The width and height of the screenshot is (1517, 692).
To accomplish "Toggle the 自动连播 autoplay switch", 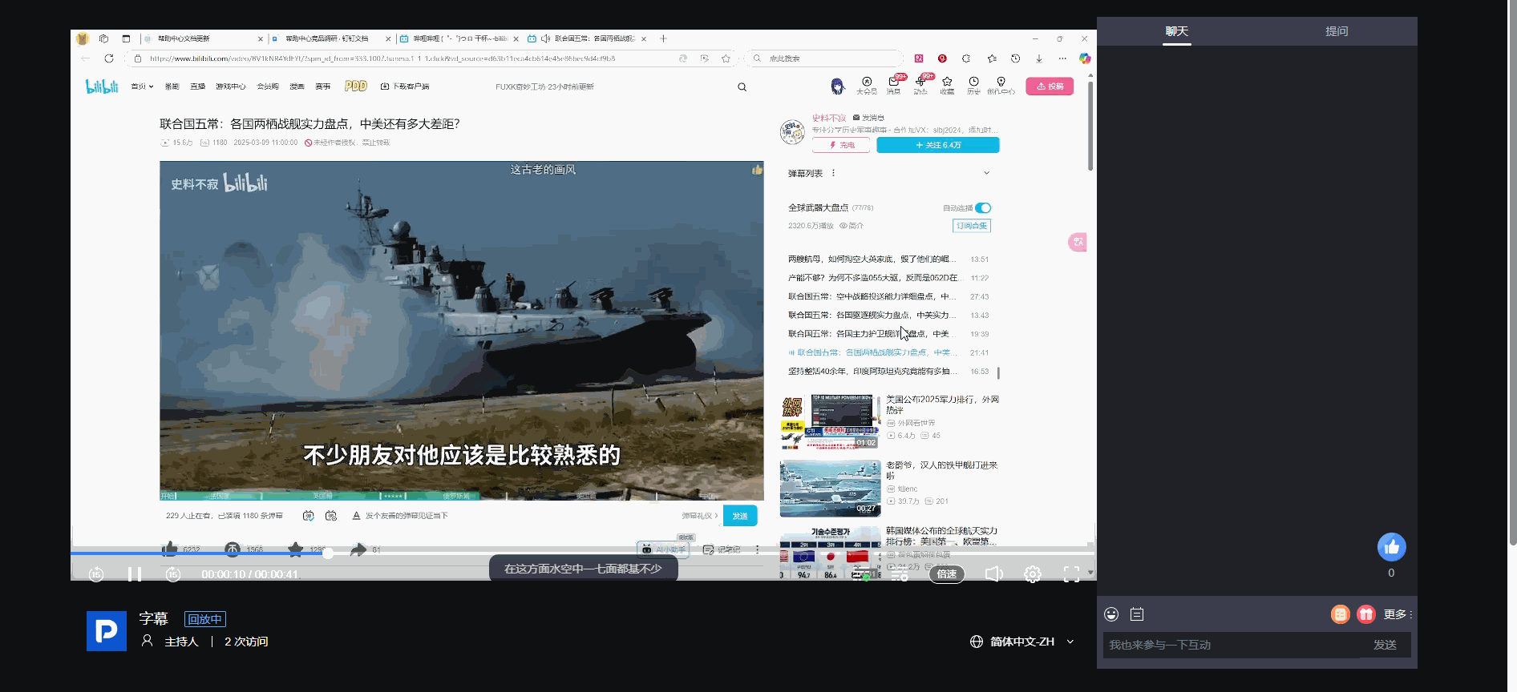I will (983, 208).
